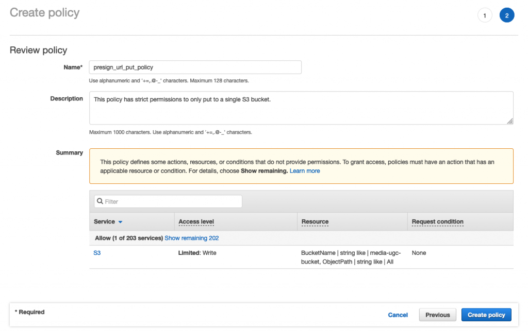The height and width of the screenshot is (331, 528).
Task: Click the step 1 circle indicator
Action: point(485,15)
